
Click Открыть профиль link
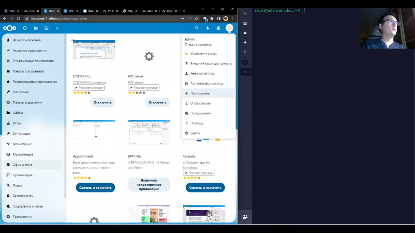click(198, 45)
